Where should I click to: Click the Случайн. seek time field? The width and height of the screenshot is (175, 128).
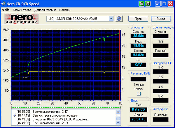[x=160, y=36]
